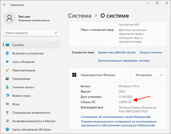Click the Test-user account name
The width and height of the screenshot is (171, 134).
click(24, 16)
